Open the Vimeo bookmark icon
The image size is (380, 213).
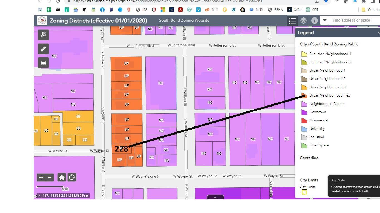point(198,10)
